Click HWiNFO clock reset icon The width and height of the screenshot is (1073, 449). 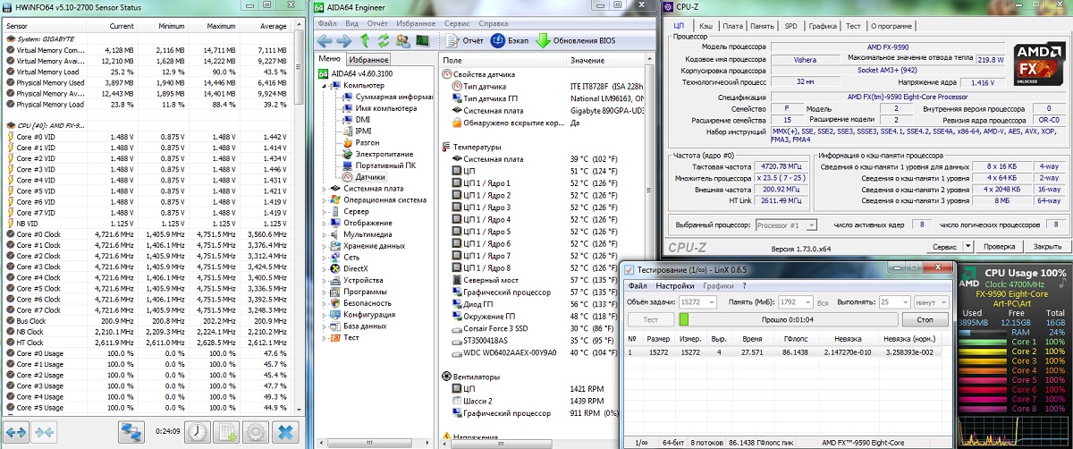point(198,432)
